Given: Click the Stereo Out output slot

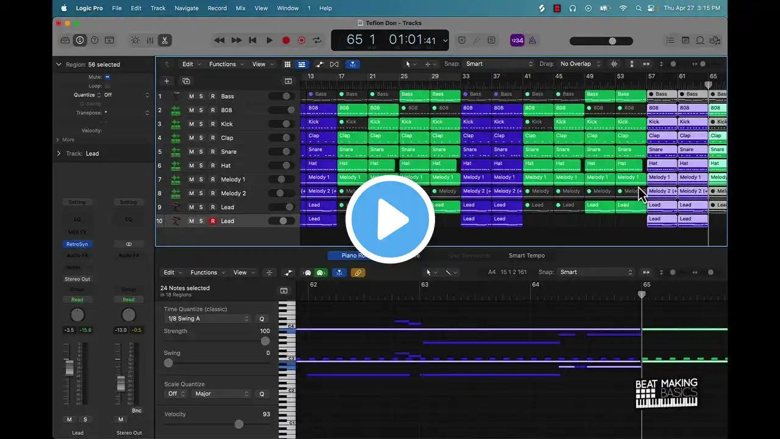Looking at the screenshot, I should tap(77, 279).
